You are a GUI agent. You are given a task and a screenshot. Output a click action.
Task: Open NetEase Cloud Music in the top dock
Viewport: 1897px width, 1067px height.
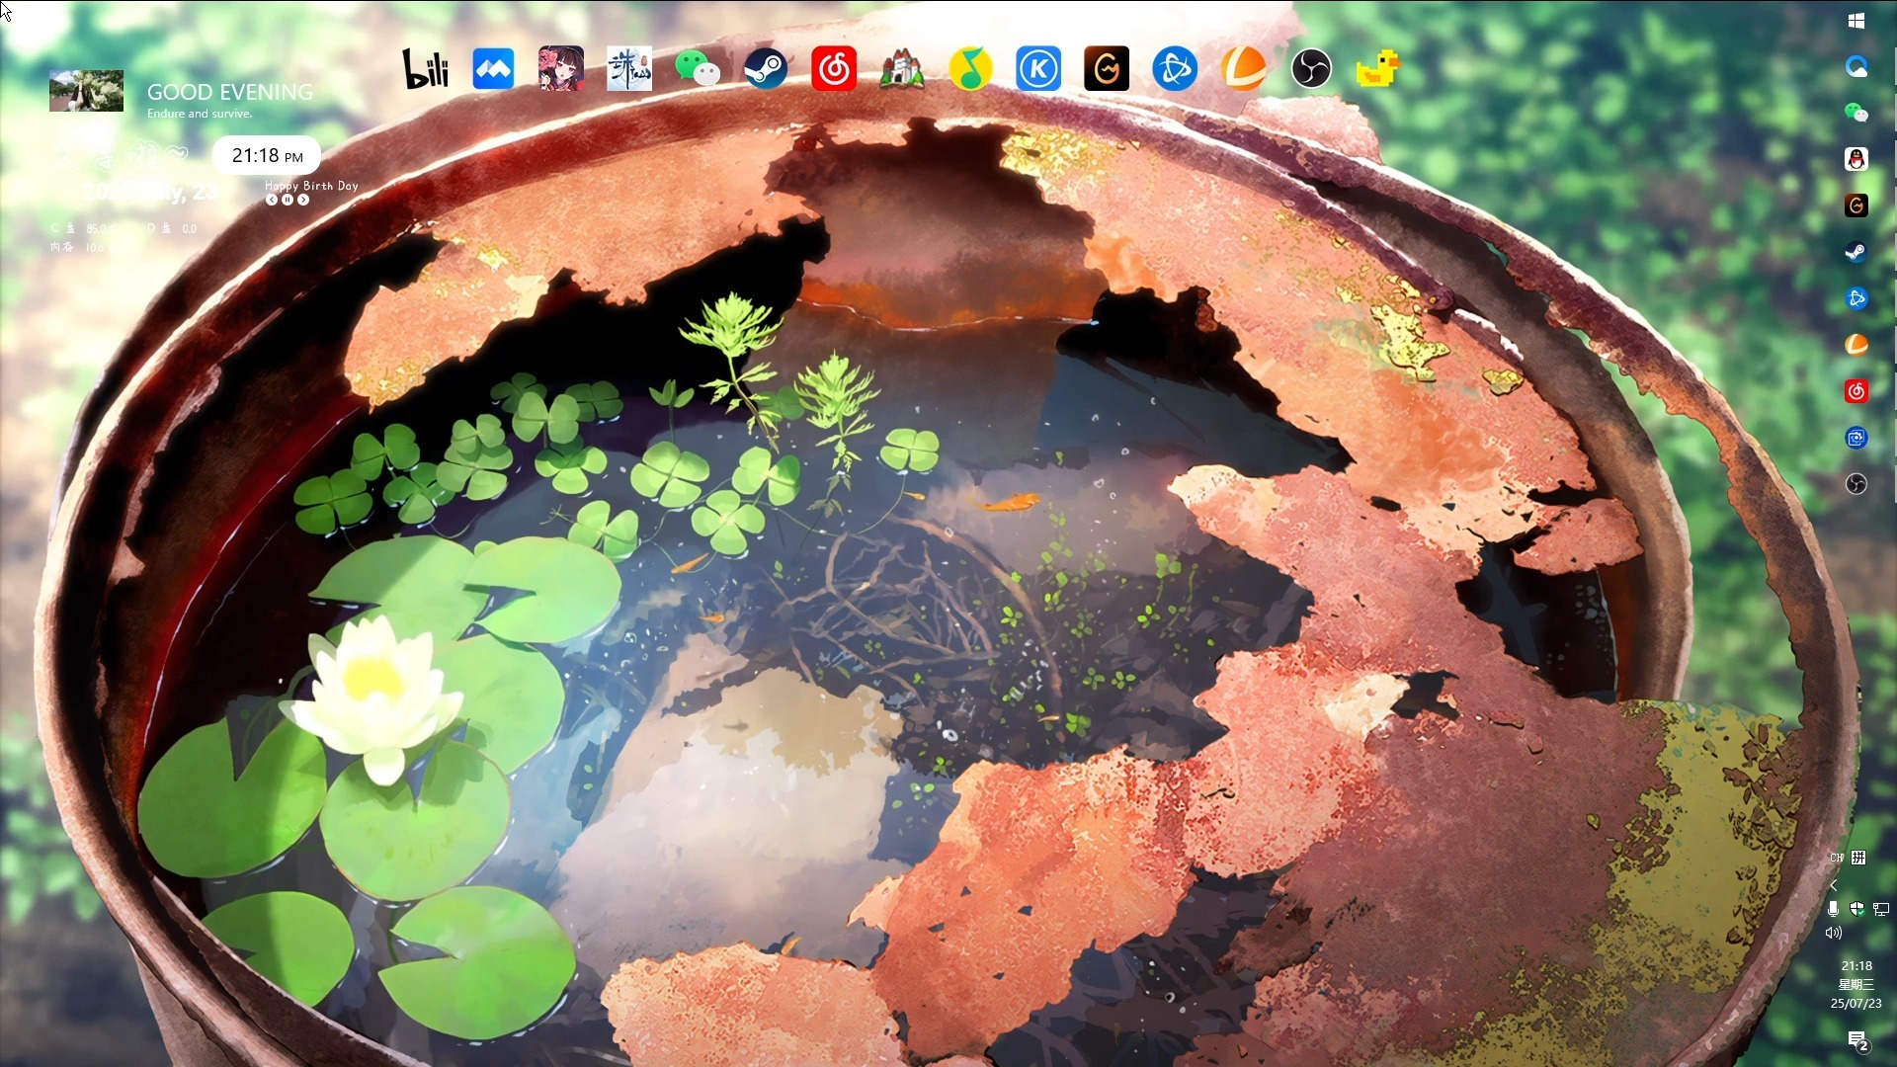pyautogui.click(x=834, y=69)
